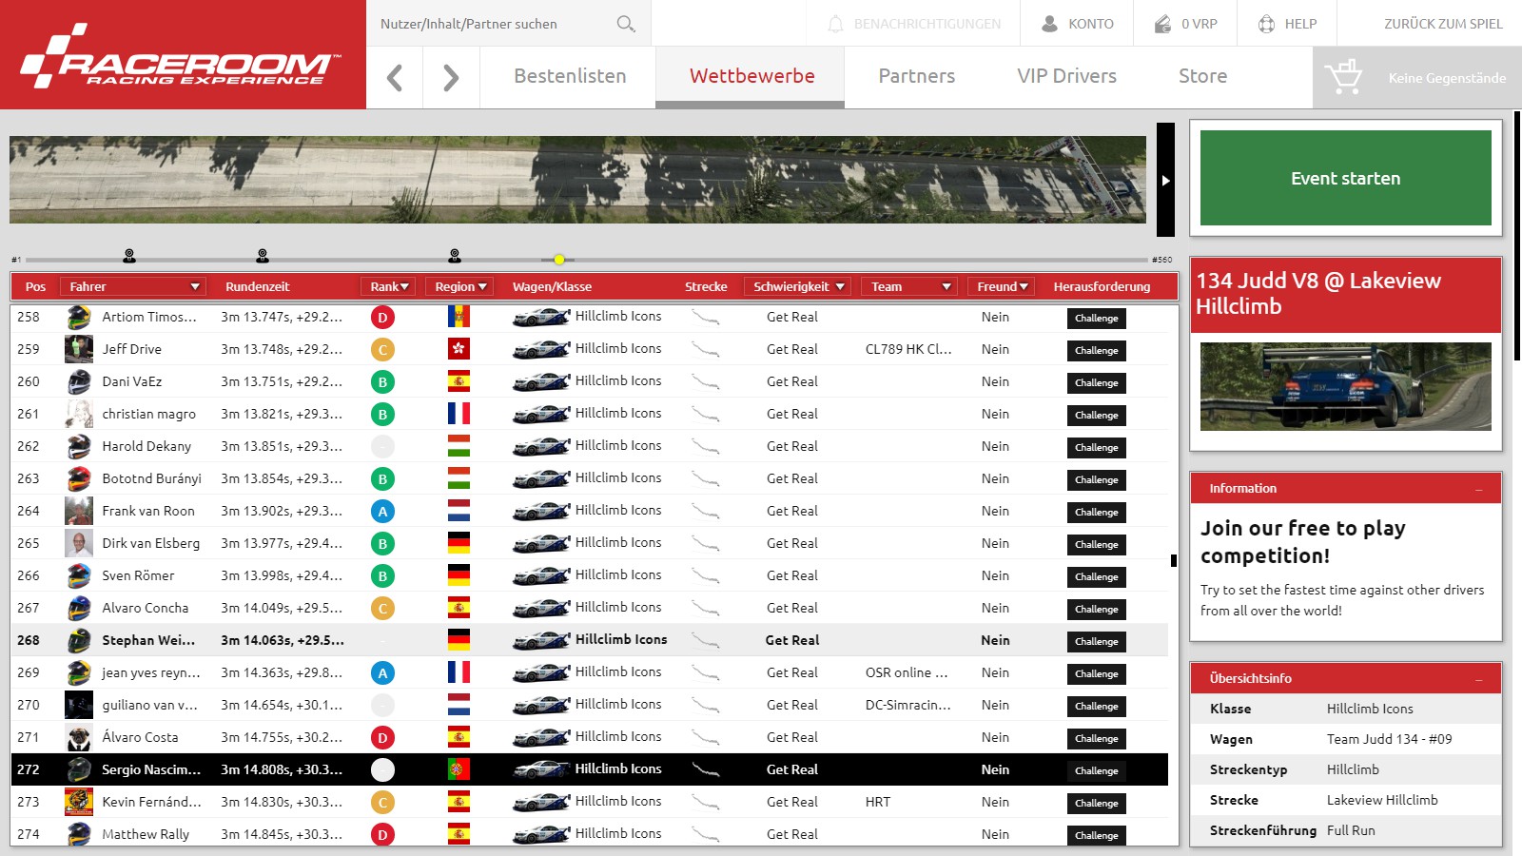
Task: Collapse the Information panel
Action: [1479, 490]
